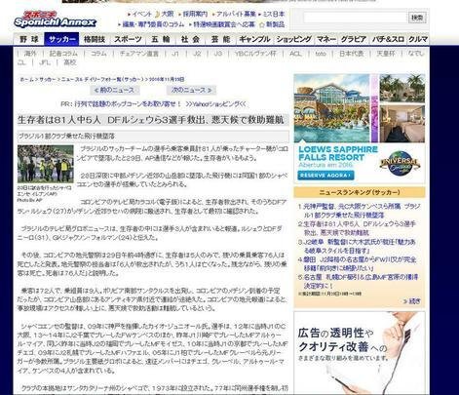Open the グラビア tab
459x395 pixels.
click(x=354, y=39)
